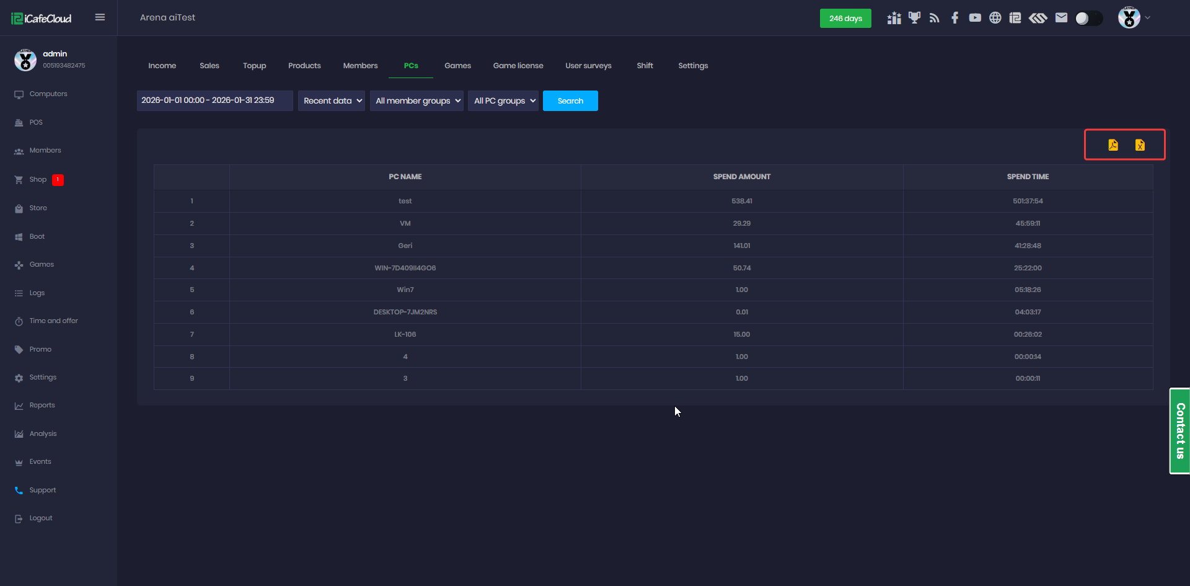This screenshot has width=1190, height=586.
Task: Export the PC report to Excel
Action: click(x=1140, y=145)
